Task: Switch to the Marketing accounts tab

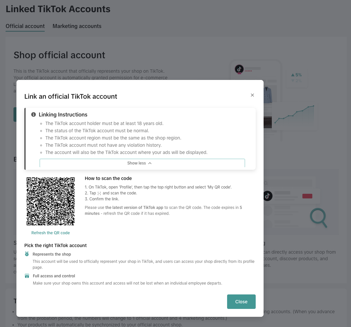Action: pyautogui.click(x=77, y=26)
